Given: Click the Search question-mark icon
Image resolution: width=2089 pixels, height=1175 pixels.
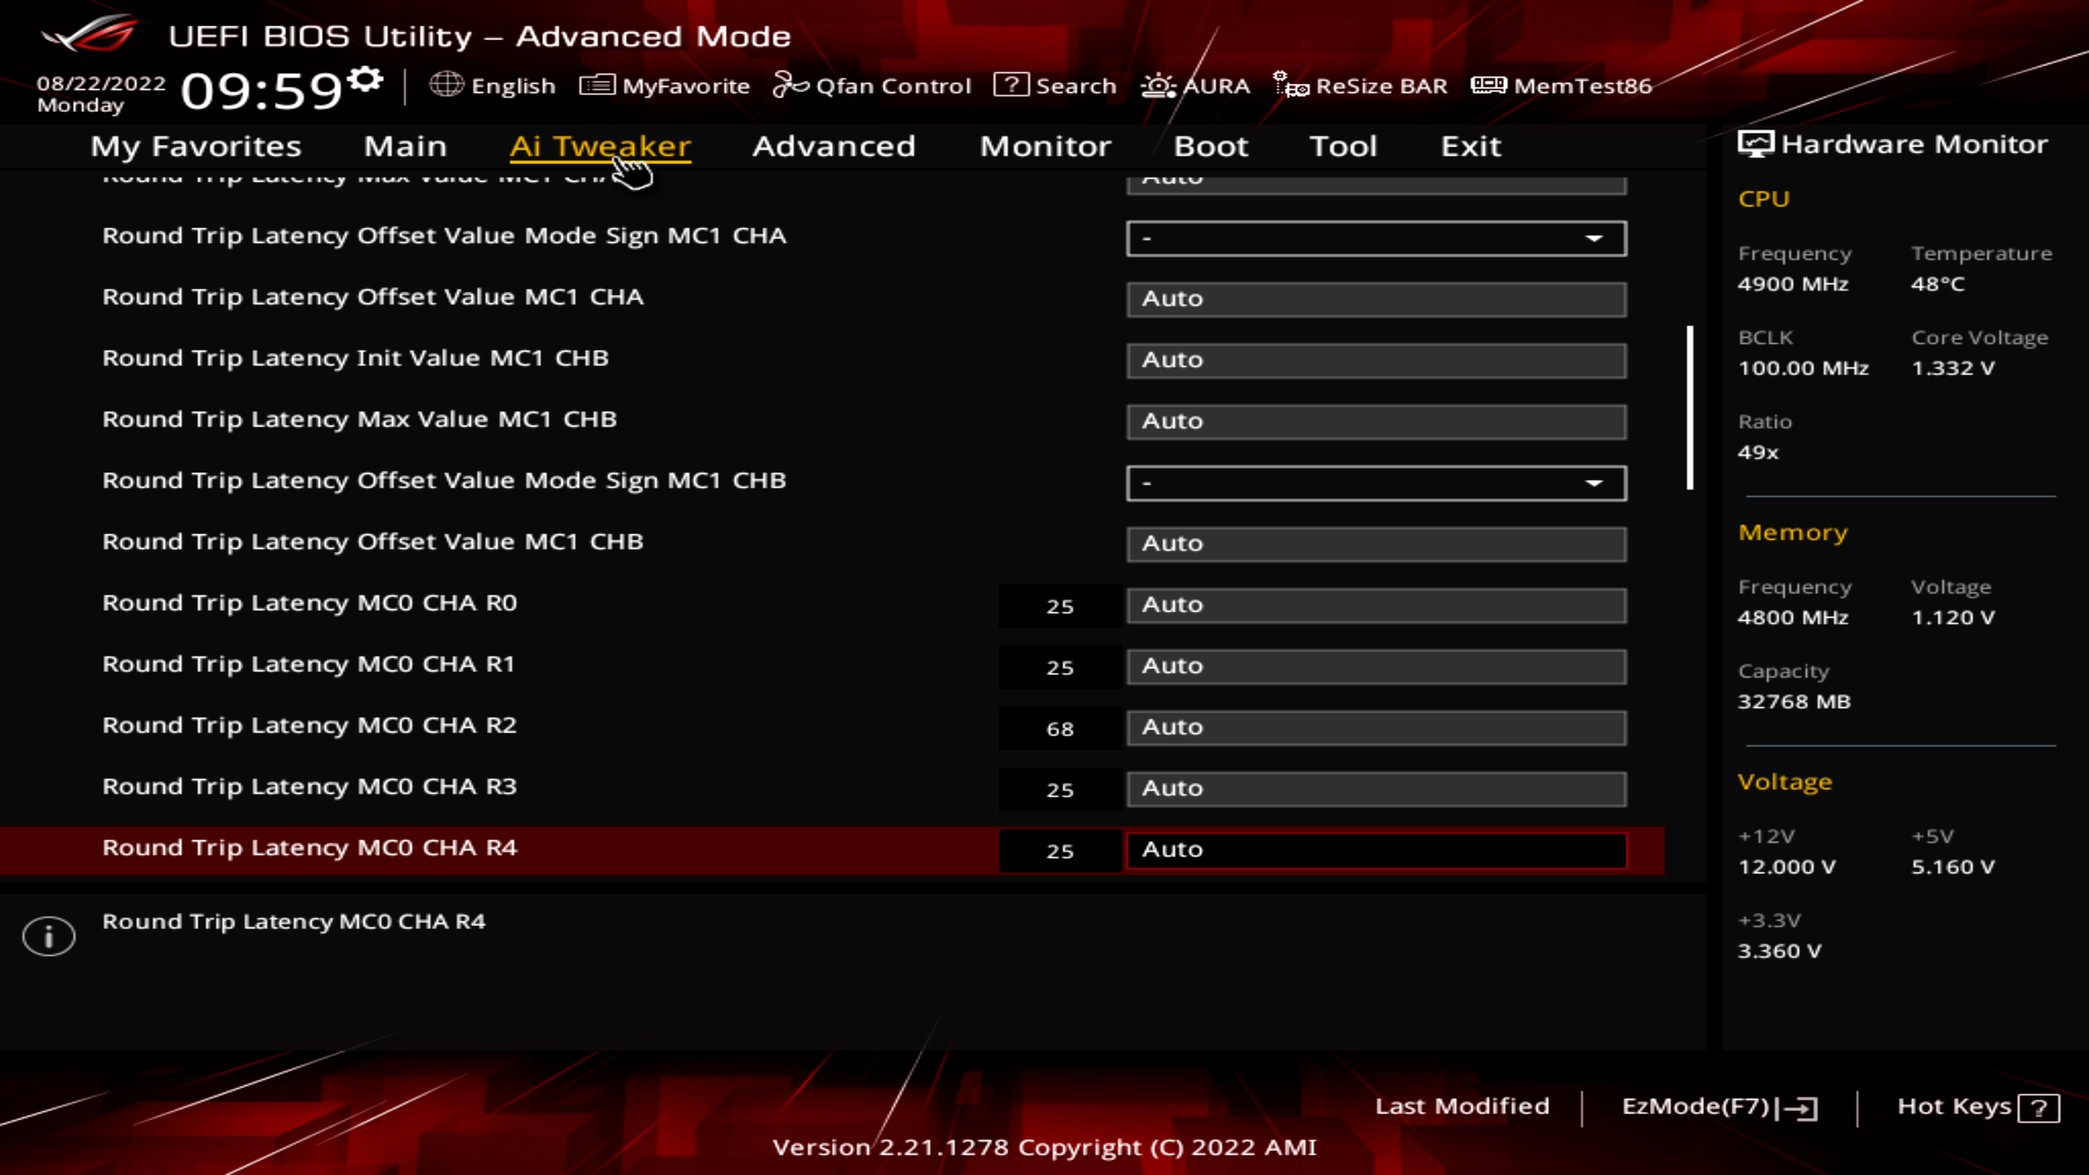Looking at the screenshot, I should click(1011, 84).
